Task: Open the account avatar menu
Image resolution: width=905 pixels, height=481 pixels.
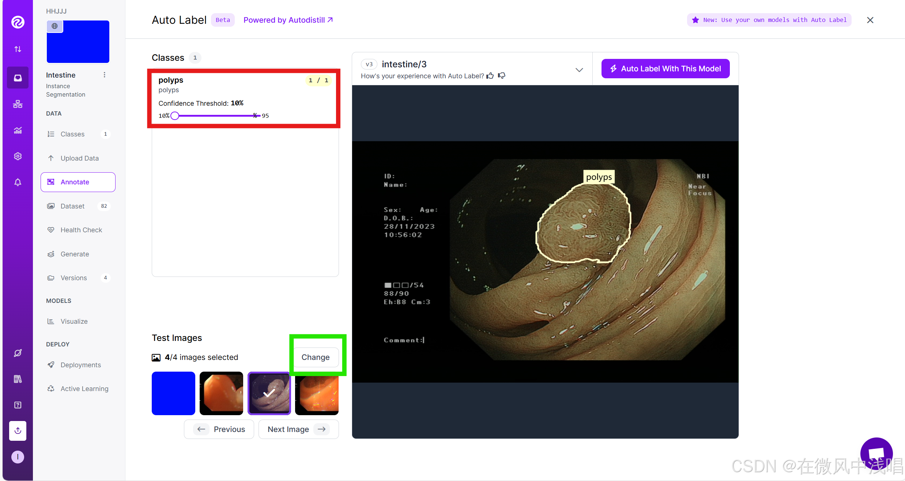Action: coord(18,457)
